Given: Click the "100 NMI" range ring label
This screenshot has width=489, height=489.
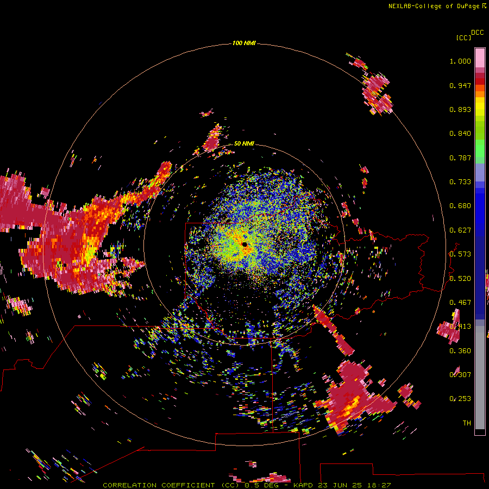Looking at the screenshot, I should pos(244,43).
